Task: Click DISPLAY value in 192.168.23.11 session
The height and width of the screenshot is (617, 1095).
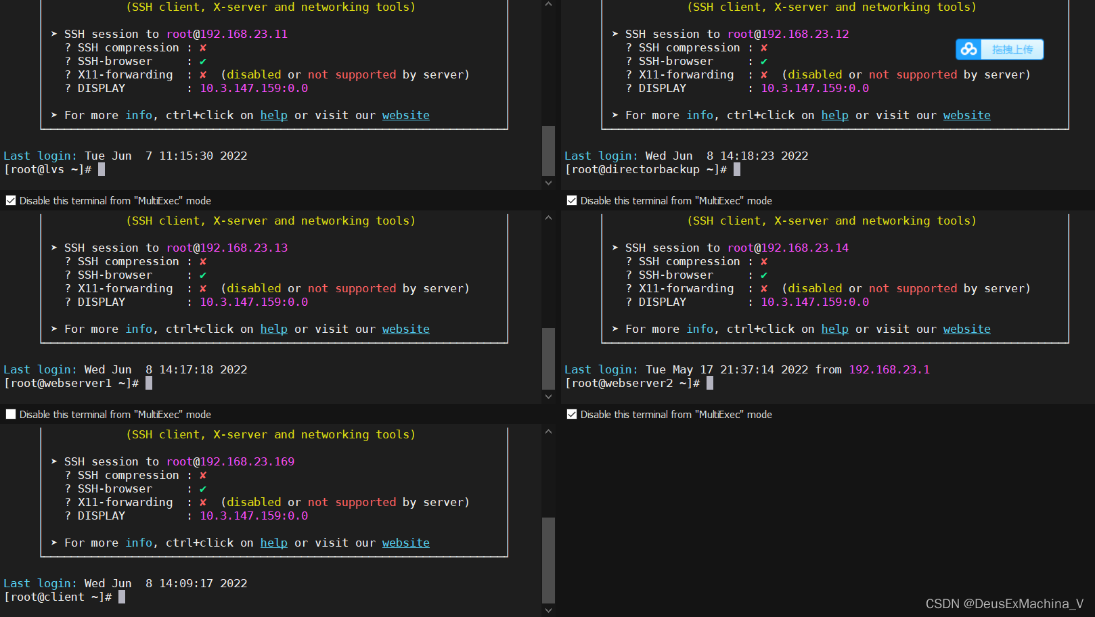Action: pyautogui.click(x=254, y=88)
